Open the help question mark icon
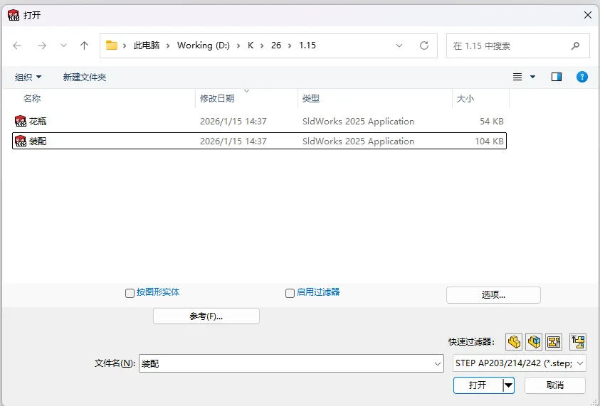Image resolution: width=600 pixels, height=406 pixels. coord(582,77)
